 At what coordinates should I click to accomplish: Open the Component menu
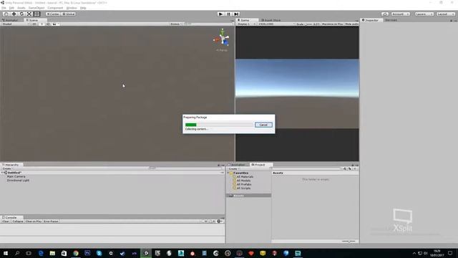point(55,8)
